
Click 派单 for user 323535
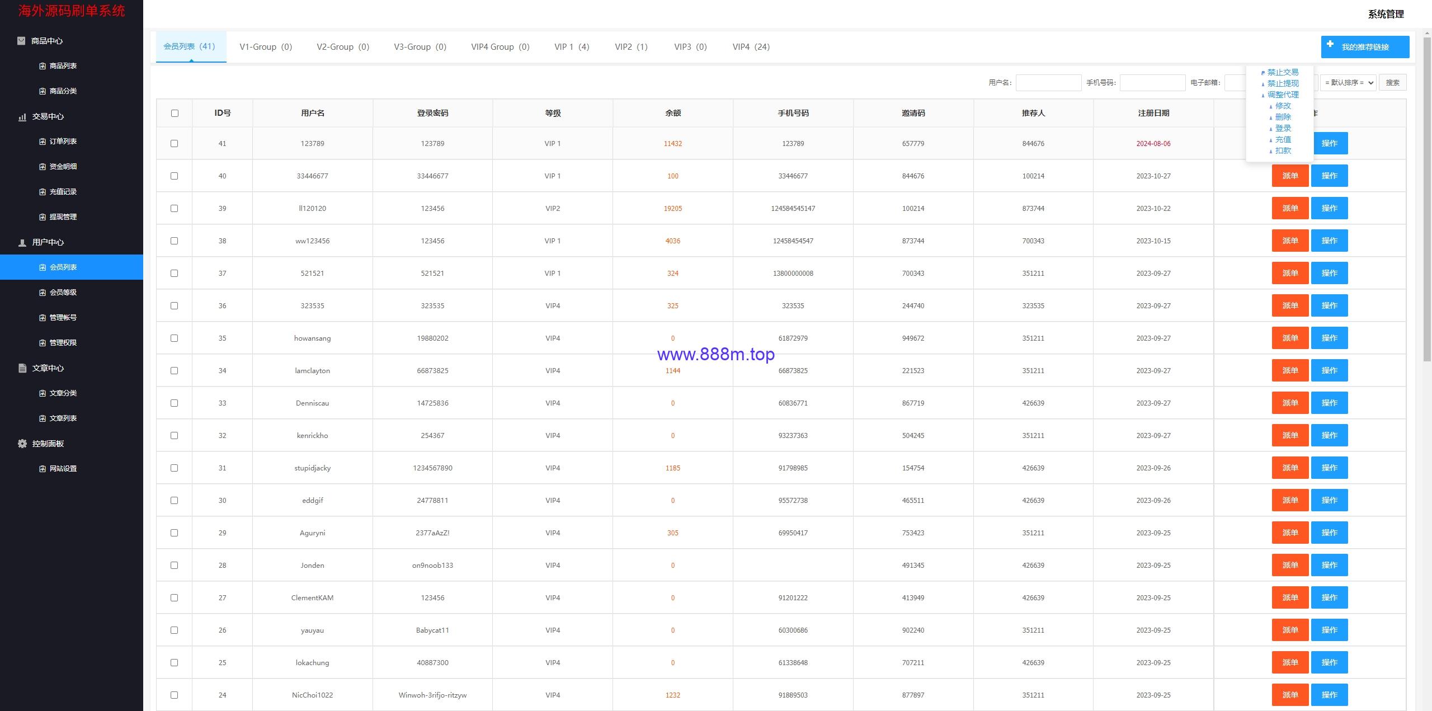pos(1290,305)
